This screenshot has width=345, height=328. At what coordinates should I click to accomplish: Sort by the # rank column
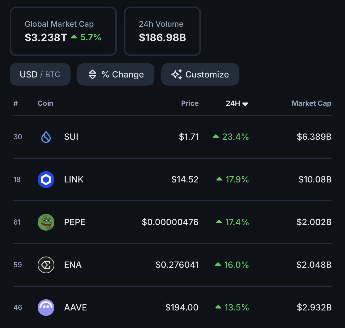pyautogui.click(x=16, y=103)
